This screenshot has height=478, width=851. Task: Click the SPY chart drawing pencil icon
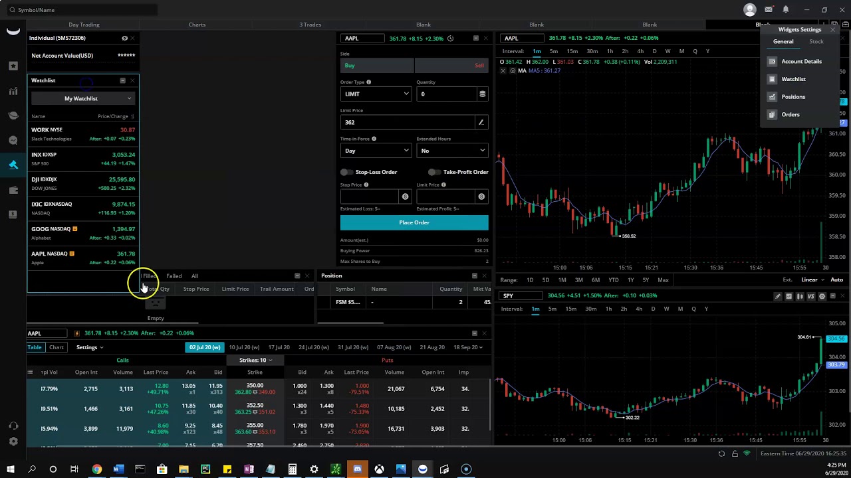778,296
